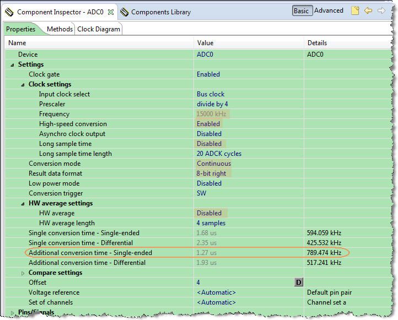
Task: Click the 789.474 kHz details cell
Action: [324, 253]
